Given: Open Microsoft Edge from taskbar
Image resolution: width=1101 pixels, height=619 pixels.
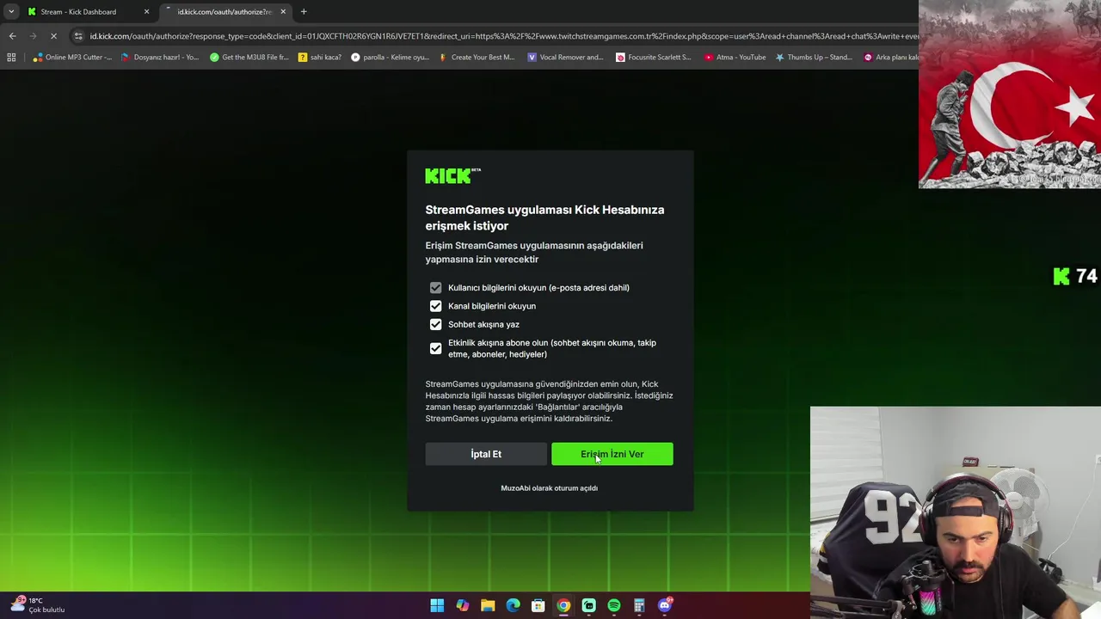Looking at the screenshot, I should coord(514,606).
